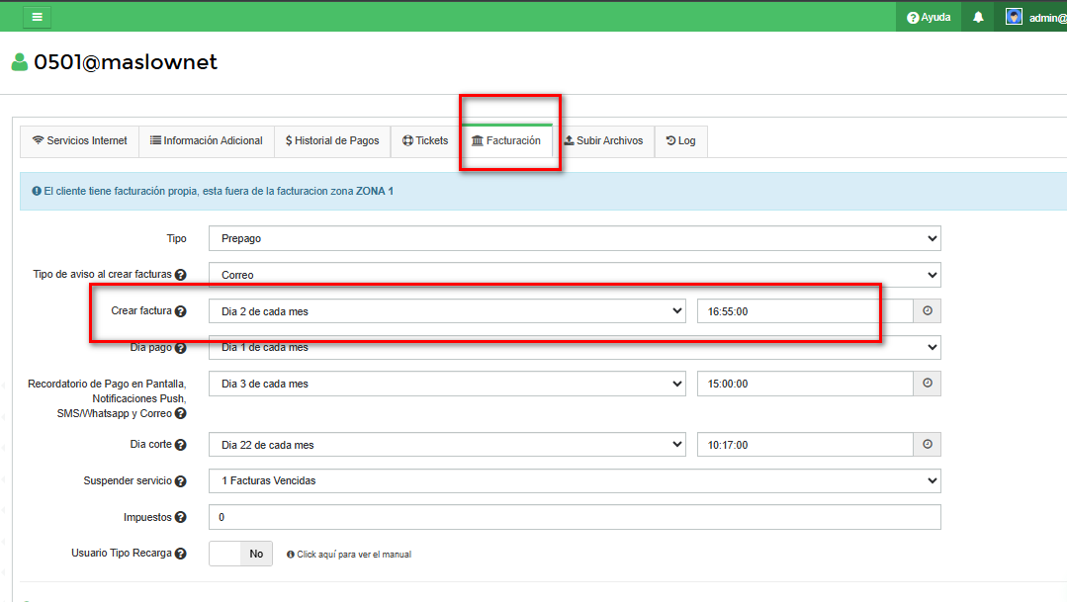Viewport: 1067px width, 602px height.
Task: Switch to Historial de Pagos tab
Action: (332, 141)
